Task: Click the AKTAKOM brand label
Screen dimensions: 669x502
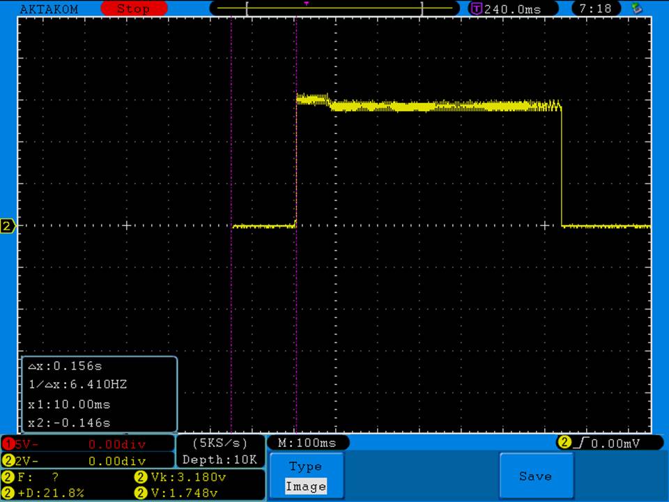Action: point(49,9)
